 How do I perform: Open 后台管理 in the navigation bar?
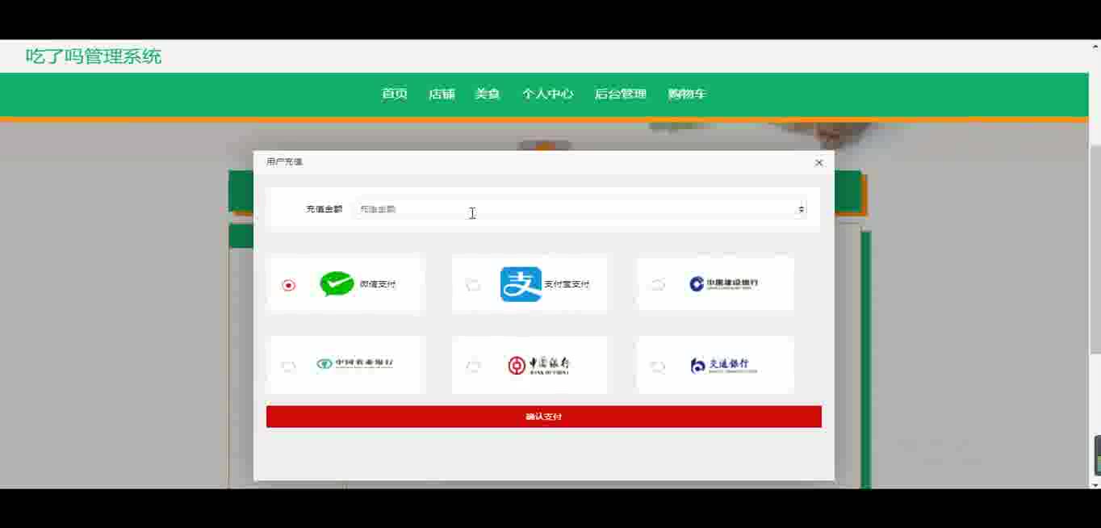[621, 94]
